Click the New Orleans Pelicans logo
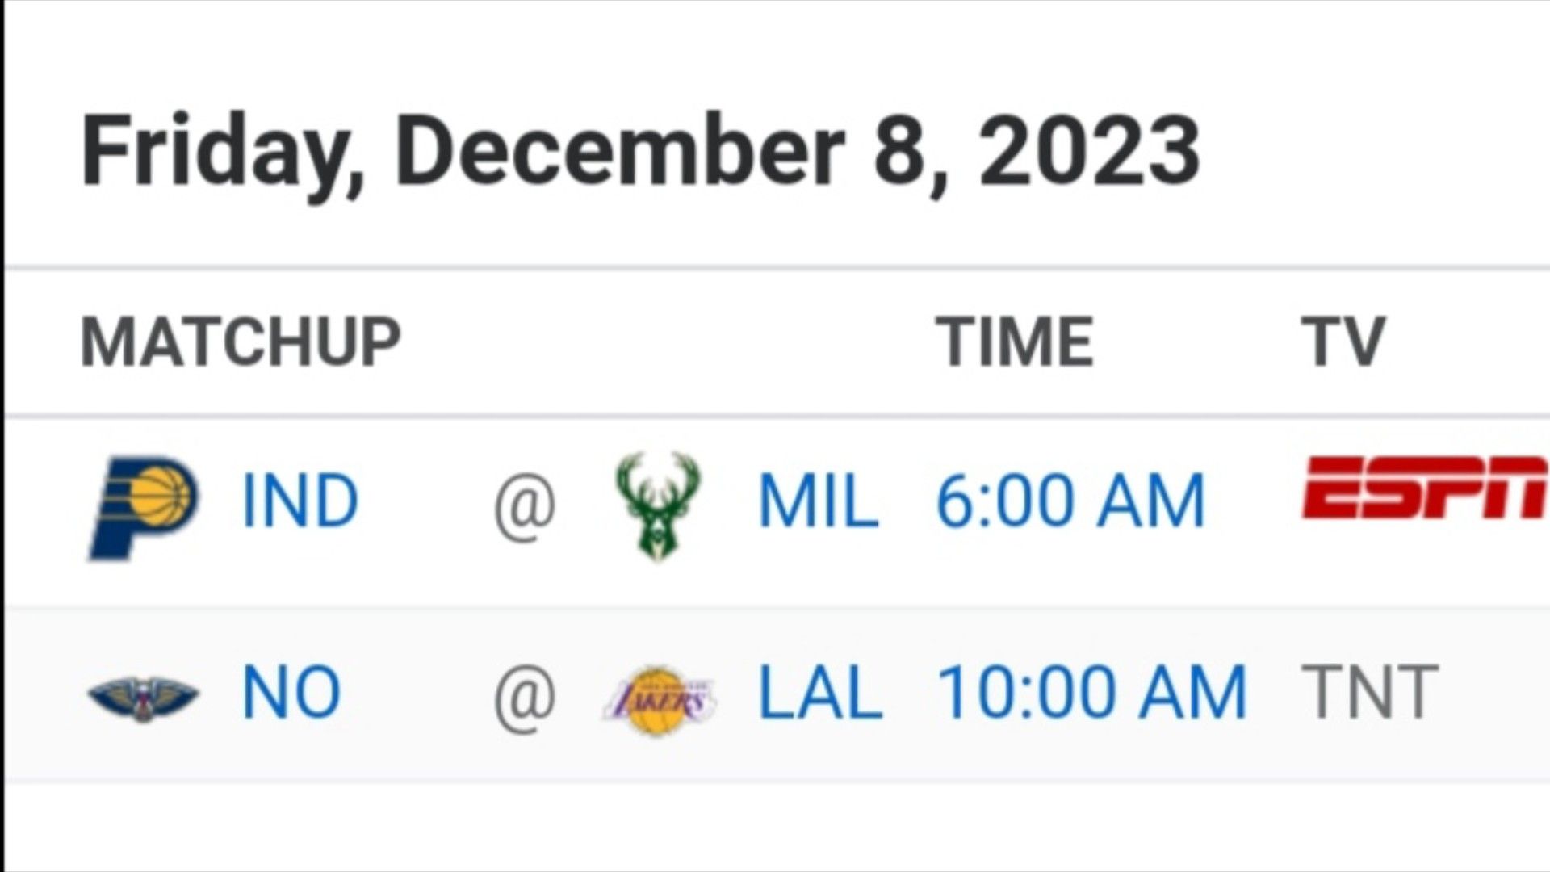This screenshot has height=872, width=1550. click(143, 696)
